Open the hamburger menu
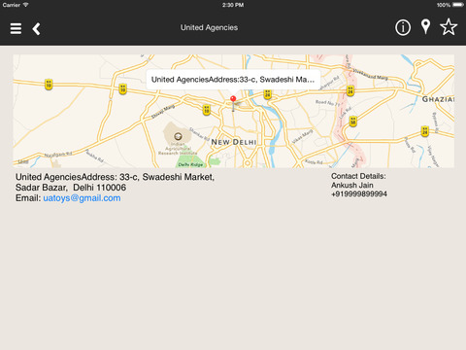The width and height of the screenshot is (466, 350). [x=16, y=28]
